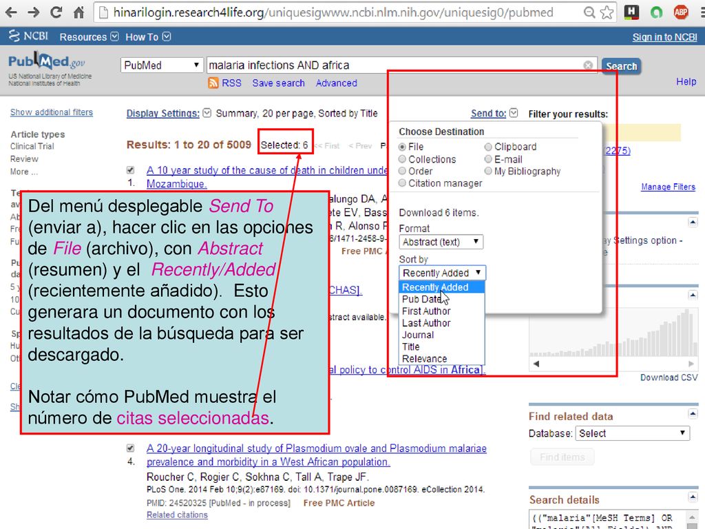Uncheck the checkbox for result 4
The image size is (705, 529).
[x=130, y=448]
